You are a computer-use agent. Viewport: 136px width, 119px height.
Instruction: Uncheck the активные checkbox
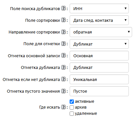click(x=72, y=101)
